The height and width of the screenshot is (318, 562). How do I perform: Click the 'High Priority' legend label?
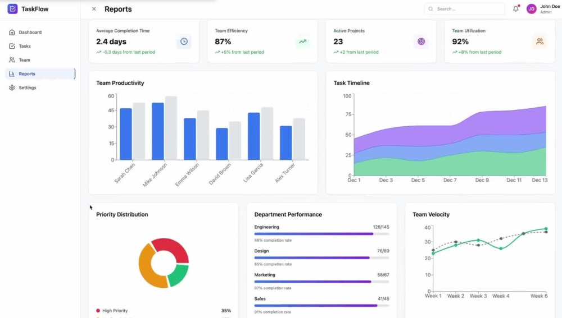tap(115, 311)
